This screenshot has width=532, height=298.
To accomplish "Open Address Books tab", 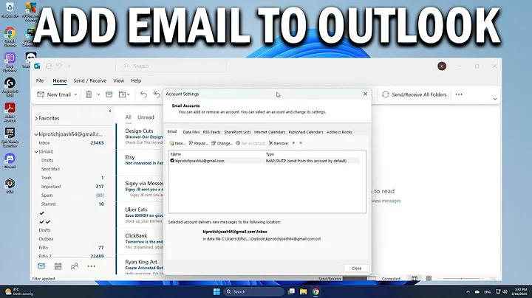I will coord(339,132).
